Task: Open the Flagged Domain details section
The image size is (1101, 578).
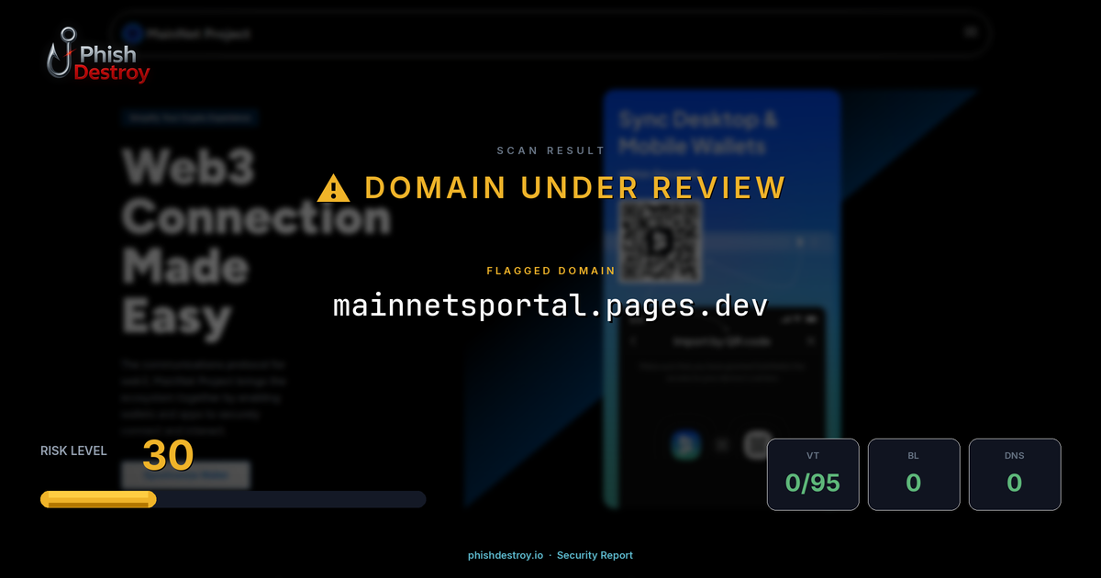Action: [550, 271]
